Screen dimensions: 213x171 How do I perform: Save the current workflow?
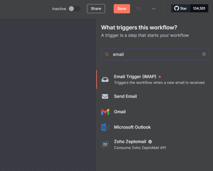point(122,9)
